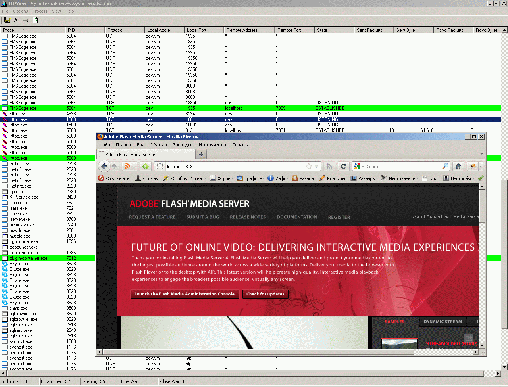
Task: Open the Разное dropdown
Action: coord(304,178)
